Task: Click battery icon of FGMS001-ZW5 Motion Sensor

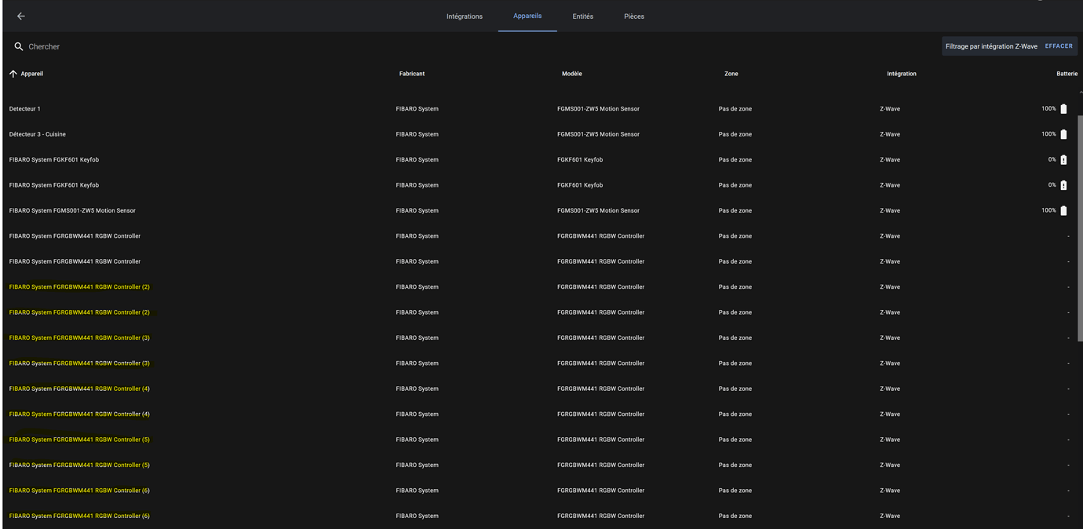Action: point(1063,210)
